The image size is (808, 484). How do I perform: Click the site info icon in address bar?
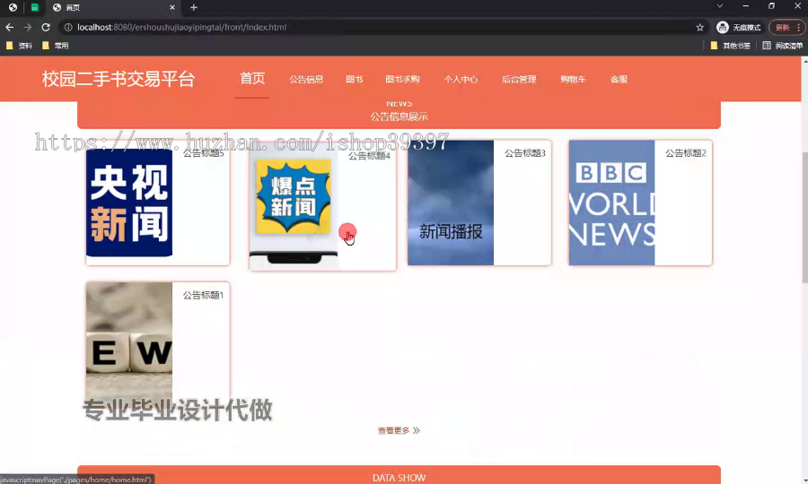tap(68, 27)
